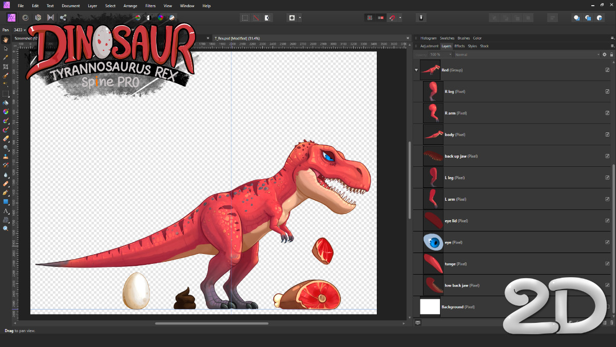Screen dimensions: 616x347
Task: Switch to the Effects tab
Action: [459, 46]
